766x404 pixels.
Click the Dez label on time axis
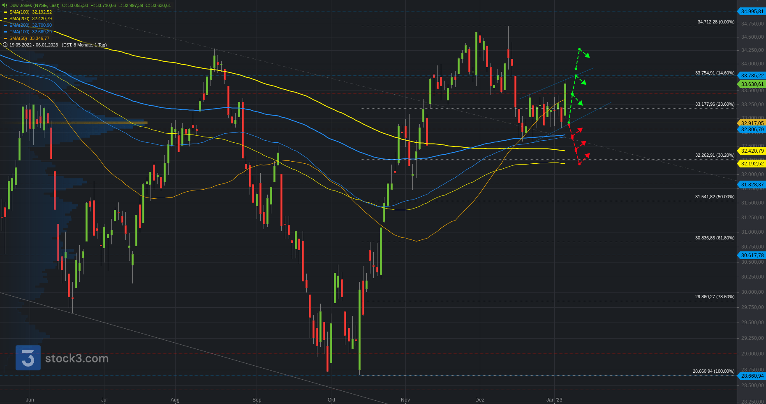(x=480, y=400)
